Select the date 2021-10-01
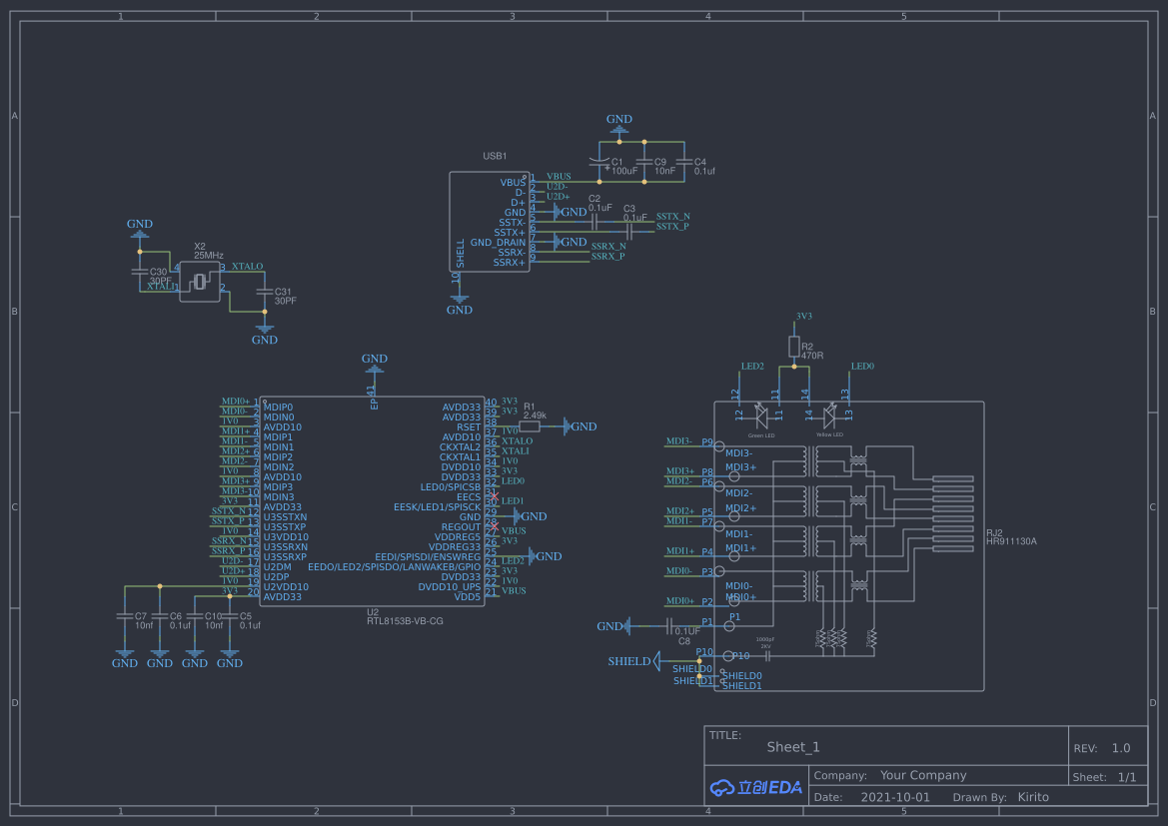This screenshot has width=1168, height=826. (895, 797)
